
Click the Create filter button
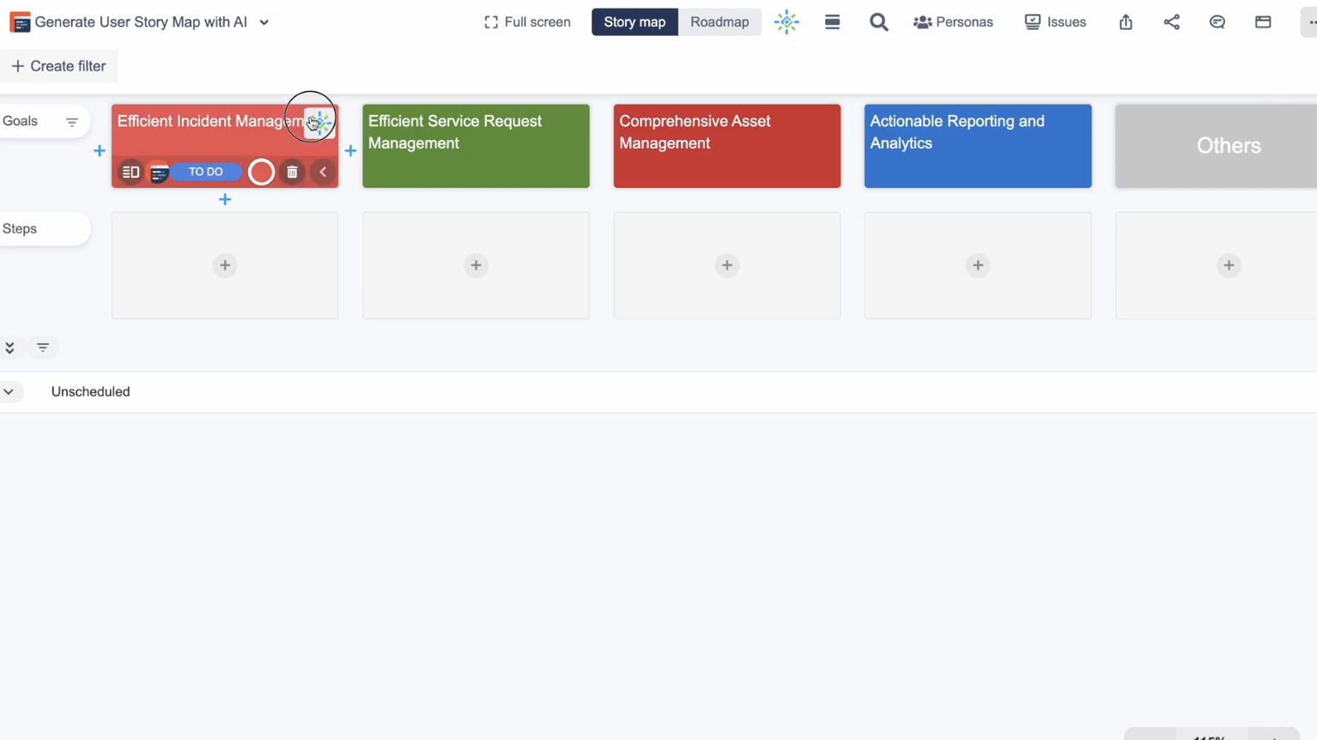[58, 66]
